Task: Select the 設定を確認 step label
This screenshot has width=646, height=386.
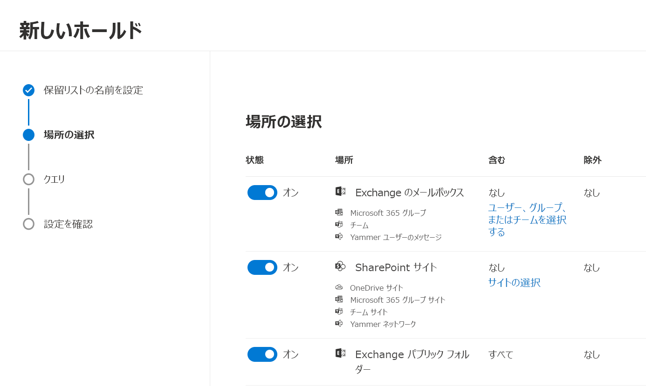Action: [x=68, y=224]
